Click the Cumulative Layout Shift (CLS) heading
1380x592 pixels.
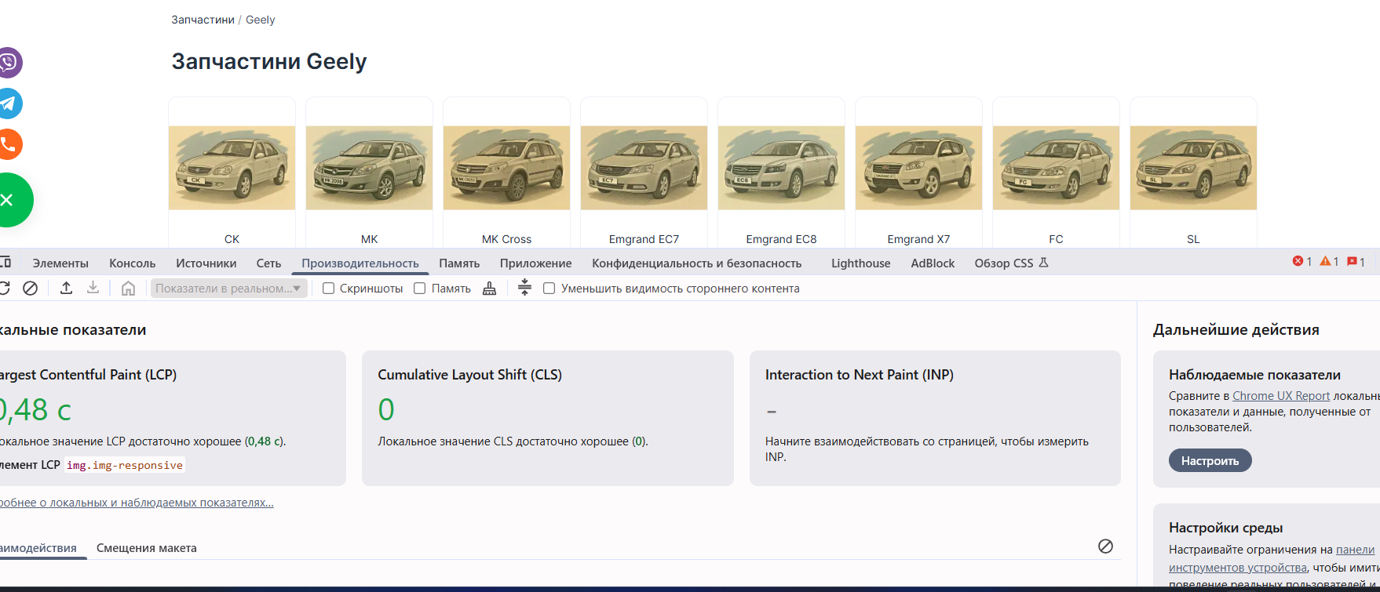470,375
